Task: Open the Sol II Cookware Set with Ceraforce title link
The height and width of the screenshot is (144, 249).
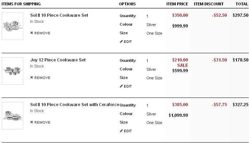Action: 74,105
